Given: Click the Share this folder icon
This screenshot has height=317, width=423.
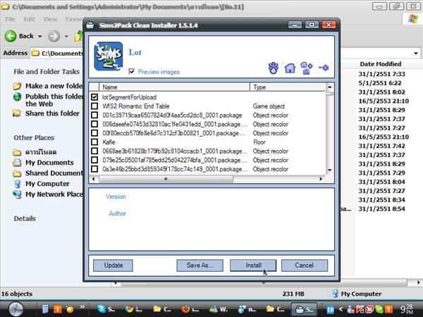Looking at the screenshot, I should click(x=17, y=113).
